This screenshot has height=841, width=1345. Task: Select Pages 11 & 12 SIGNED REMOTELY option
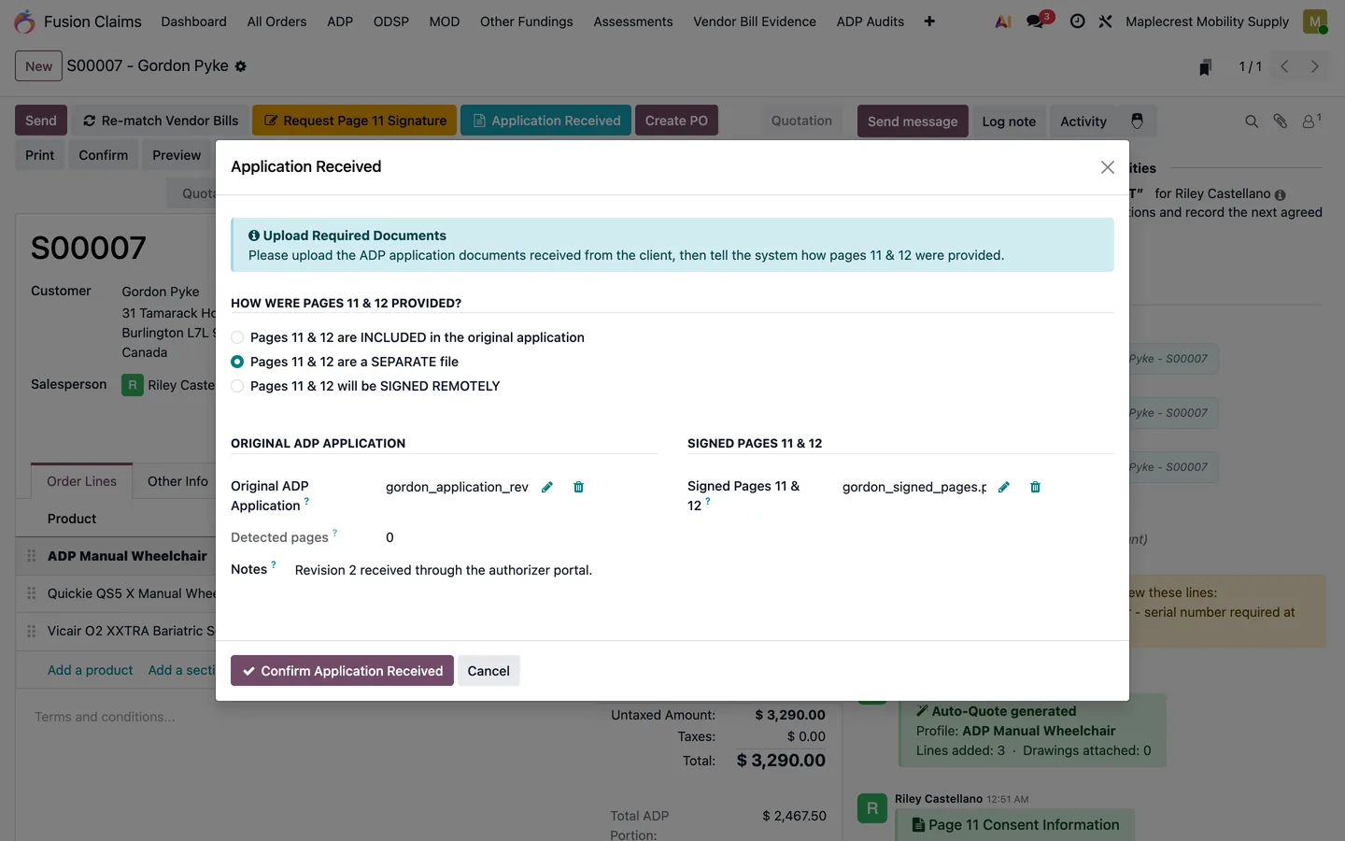237,386
